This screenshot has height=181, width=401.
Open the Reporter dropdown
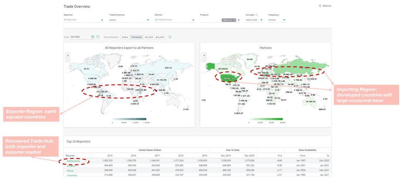(x=84, y=20)
